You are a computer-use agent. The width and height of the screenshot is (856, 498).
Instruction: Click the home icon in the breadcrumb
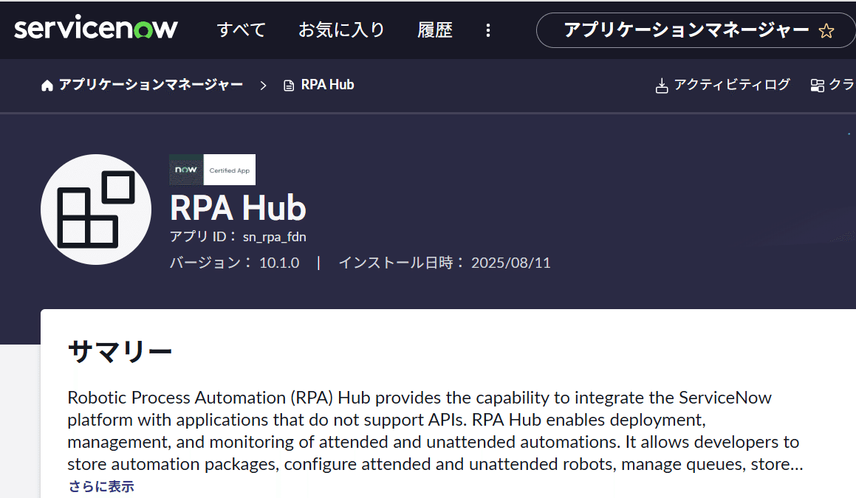46,85
